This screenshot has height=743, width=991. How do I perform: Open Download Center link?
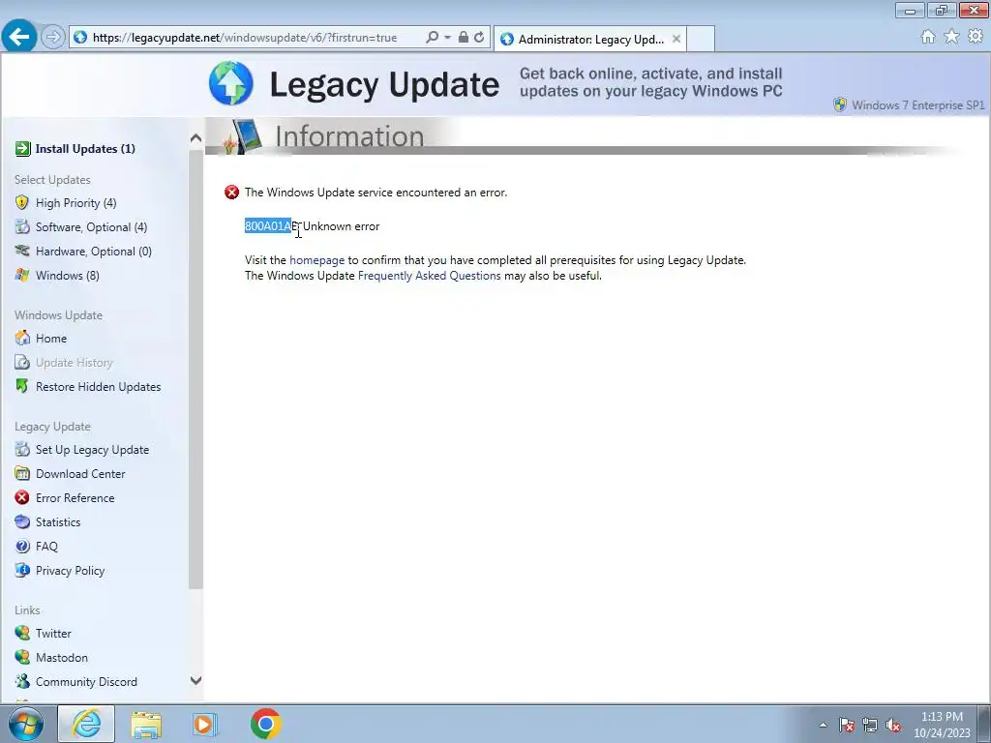click(80, 473)
